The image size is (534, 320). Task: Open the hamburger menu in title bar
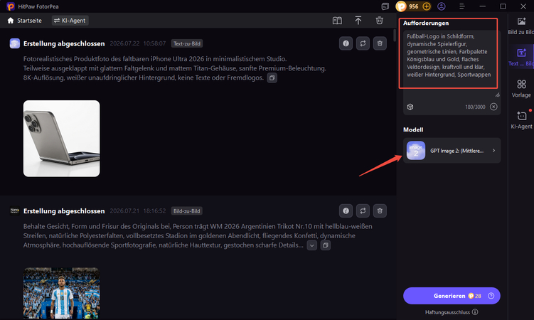pyautogui.click(x=461, y=6)
